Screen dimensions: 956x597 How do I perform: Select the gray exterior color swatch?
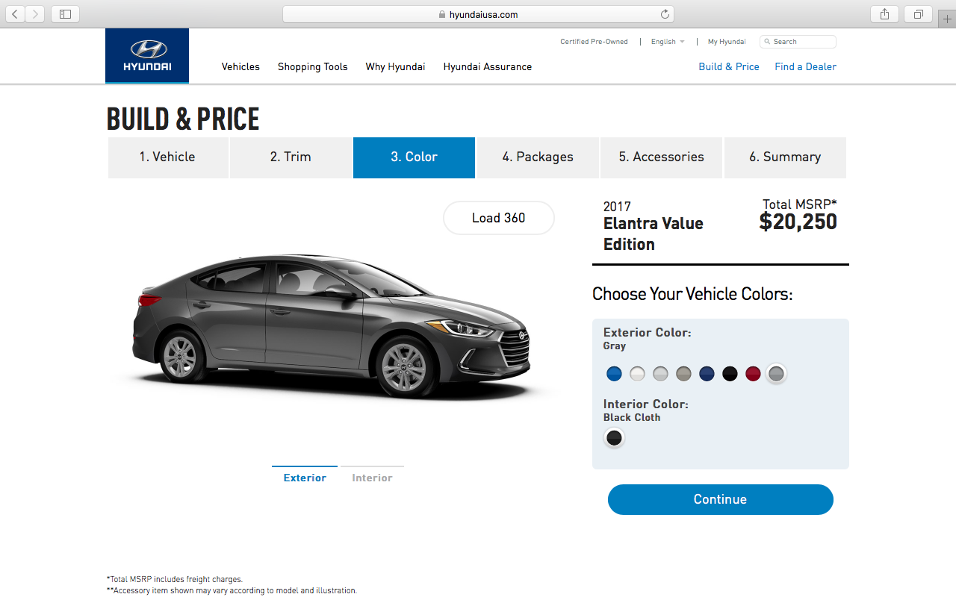pyautogui.click(x=776, y=374)
